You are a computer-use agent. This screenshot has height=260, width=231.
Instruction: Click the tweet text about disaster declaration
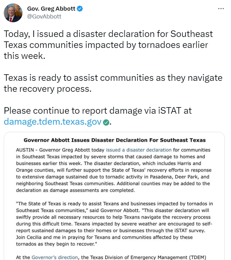click(108, 45)
